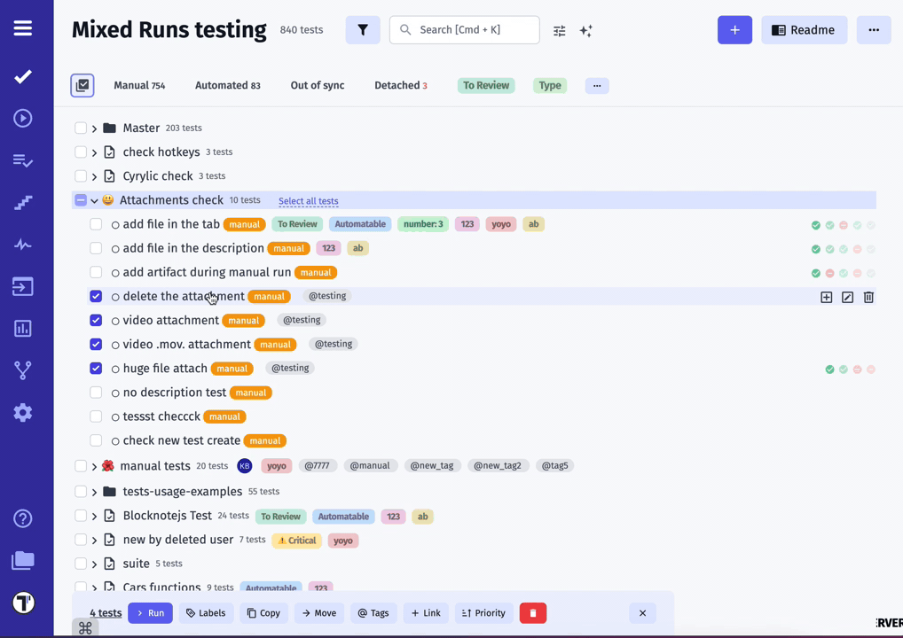This screenshot has width=903, height=638.
Task: Click the plus-box icon on 'delete the attachment' row
Action: pyautogui.click(x=827, y=297)
